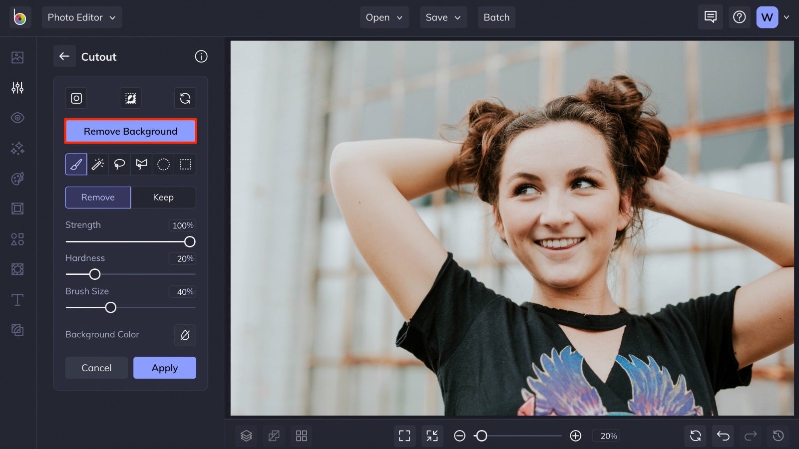Screen dimensions: 799x449
Task: Select the Rectangle selection tool
Action: (185, 164)
